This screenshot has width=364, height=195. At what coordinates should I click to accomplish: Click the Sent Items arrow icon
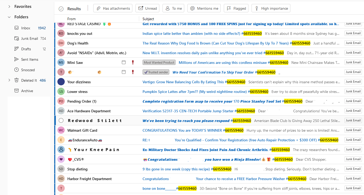tap(17, 59)
